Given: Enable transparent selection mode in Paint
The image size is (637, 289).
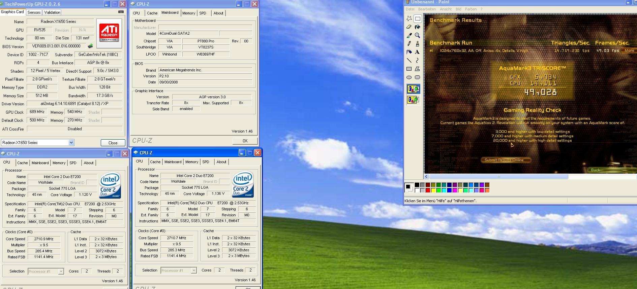Looking at the screenshot, I should point(414,100).
